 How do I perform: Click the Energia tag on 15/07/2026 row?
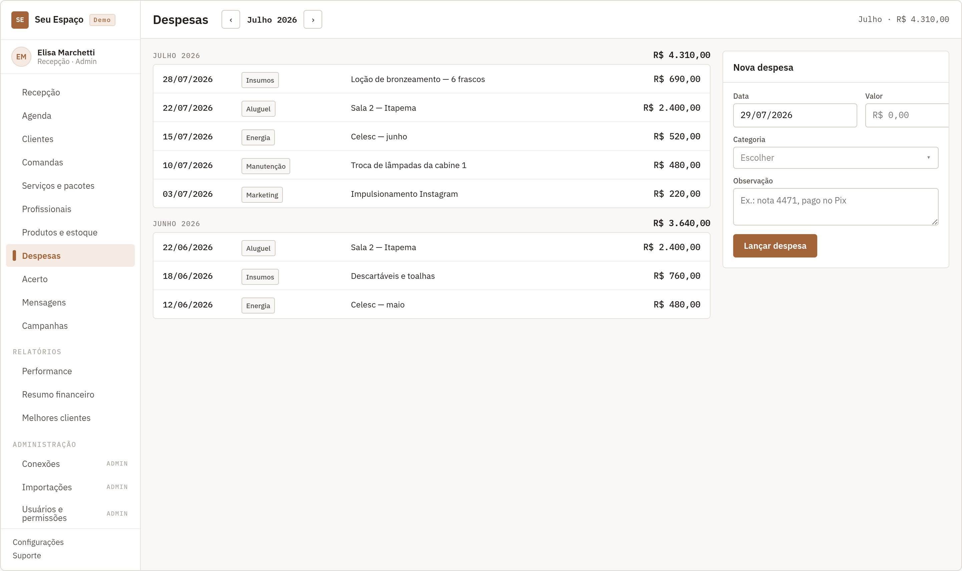point(258,137)
